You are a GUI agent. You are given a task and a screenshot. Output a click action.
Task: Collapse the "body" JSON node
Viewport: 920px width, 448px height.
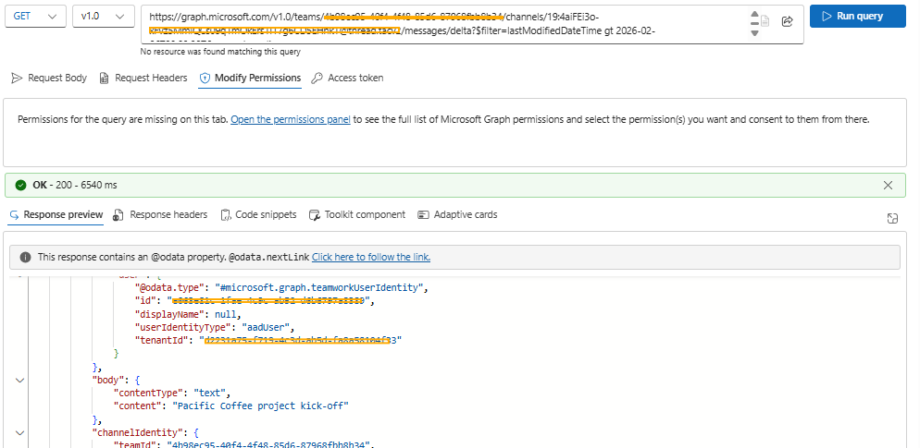point(20,380)
